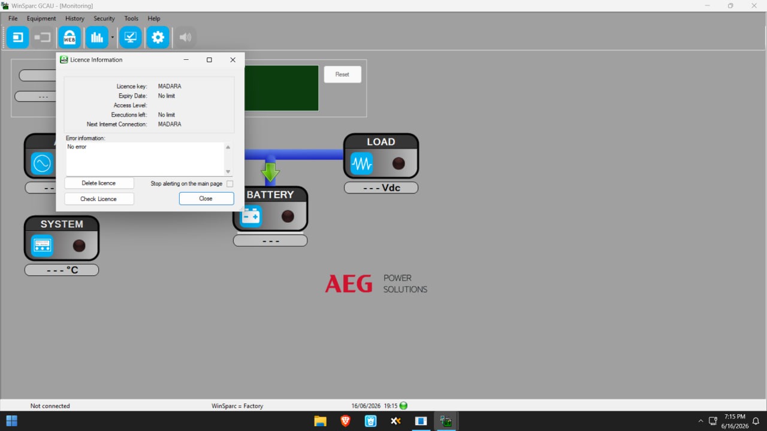Click the SYSTEM temperature °C readout
Image resolution: width=767 pixels, height=431 pixels.
point(62,270)
